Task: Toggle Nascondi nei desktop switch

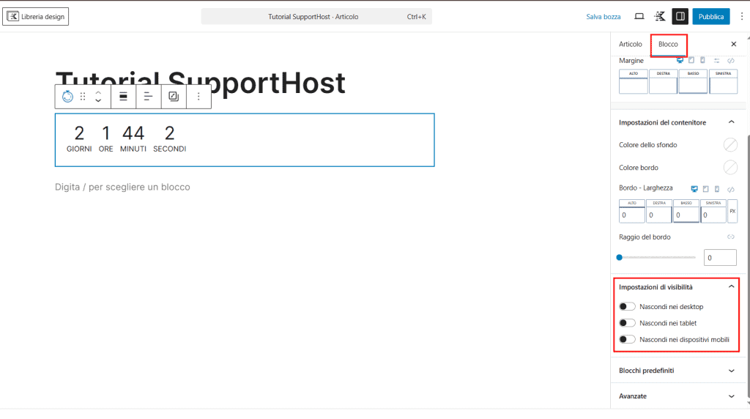Action: tap(627, 307)
